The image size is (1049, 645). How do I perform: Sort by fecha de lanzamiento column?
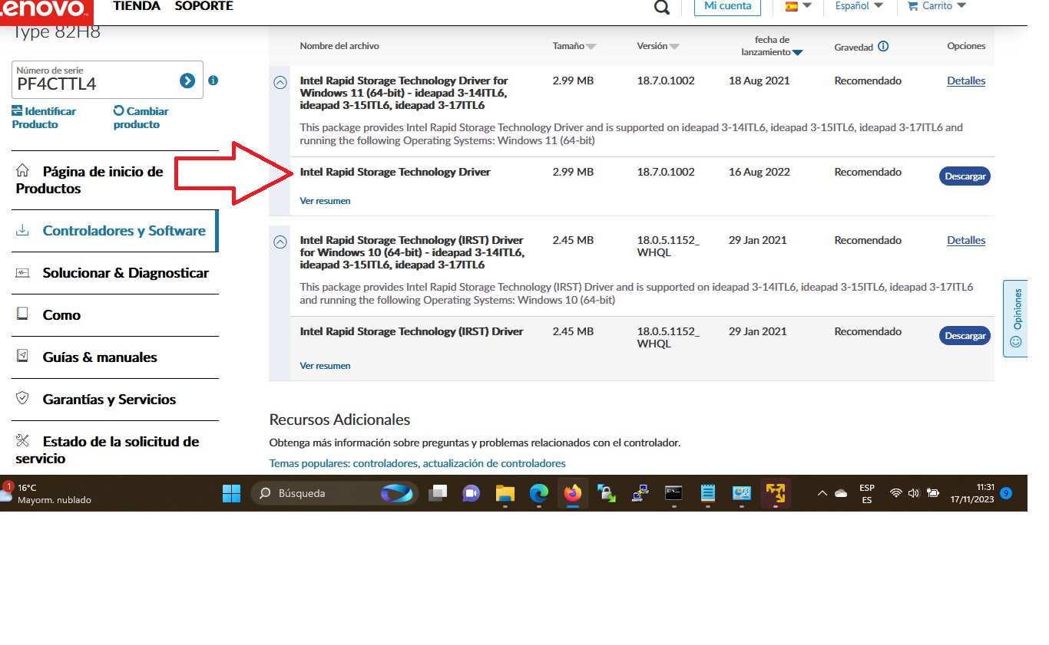772,46
